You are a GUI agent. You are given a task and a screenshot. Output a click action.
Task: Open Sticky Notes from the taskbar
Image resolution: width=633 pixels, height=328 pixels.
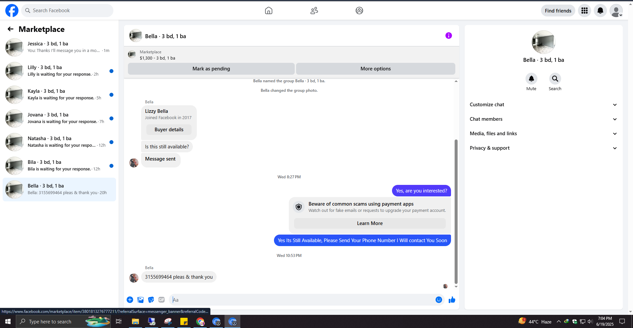(x=184, y=321)
